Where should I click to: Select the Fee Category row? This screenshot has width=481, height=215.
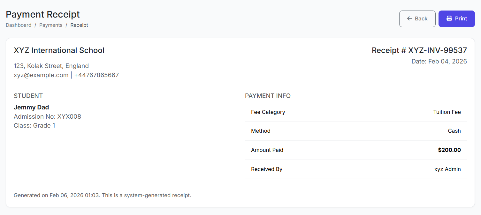coord(356,112)
